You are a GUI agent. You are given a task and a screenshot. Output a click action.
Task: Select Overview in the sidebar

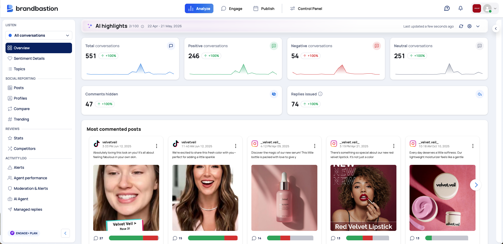click(39, 48)
